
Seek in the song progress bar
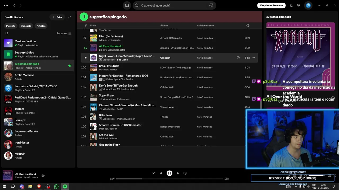coord(169,179)
